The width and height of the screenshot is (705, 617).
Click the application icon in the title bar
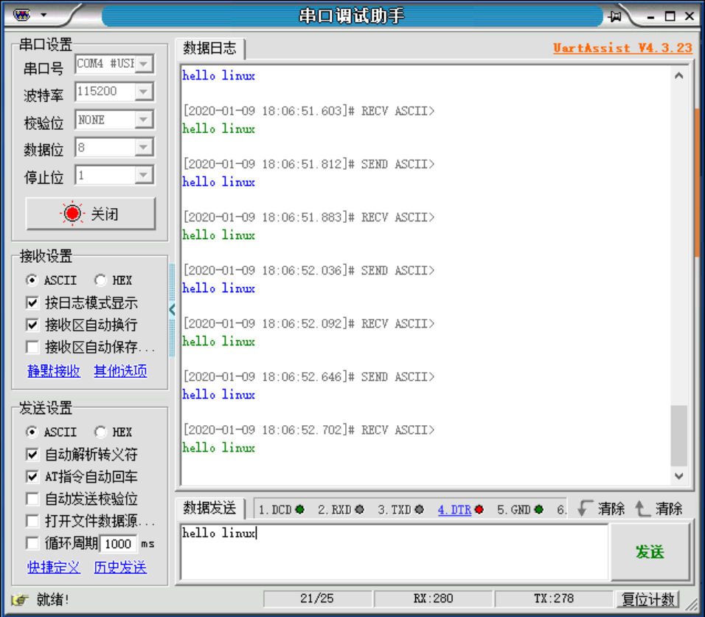click(21, 13)
